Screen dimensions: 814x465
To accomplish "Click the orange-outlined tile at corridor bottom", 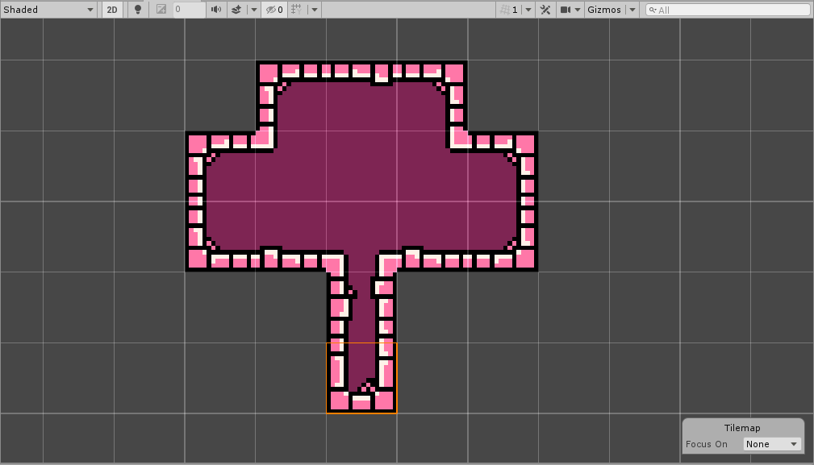I will [x=361, y=379].
